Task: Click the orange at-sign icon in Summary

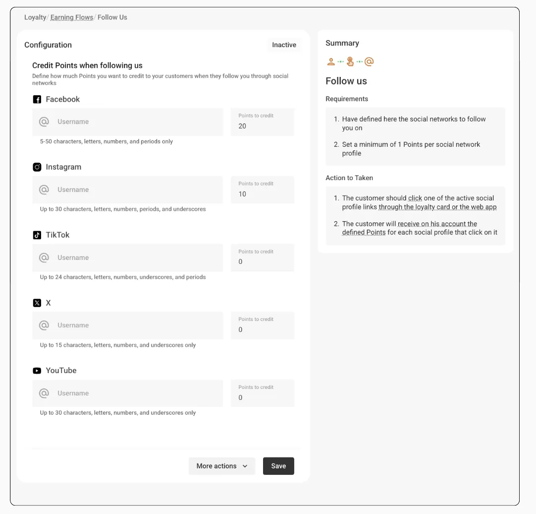Action: click(369, 62)
